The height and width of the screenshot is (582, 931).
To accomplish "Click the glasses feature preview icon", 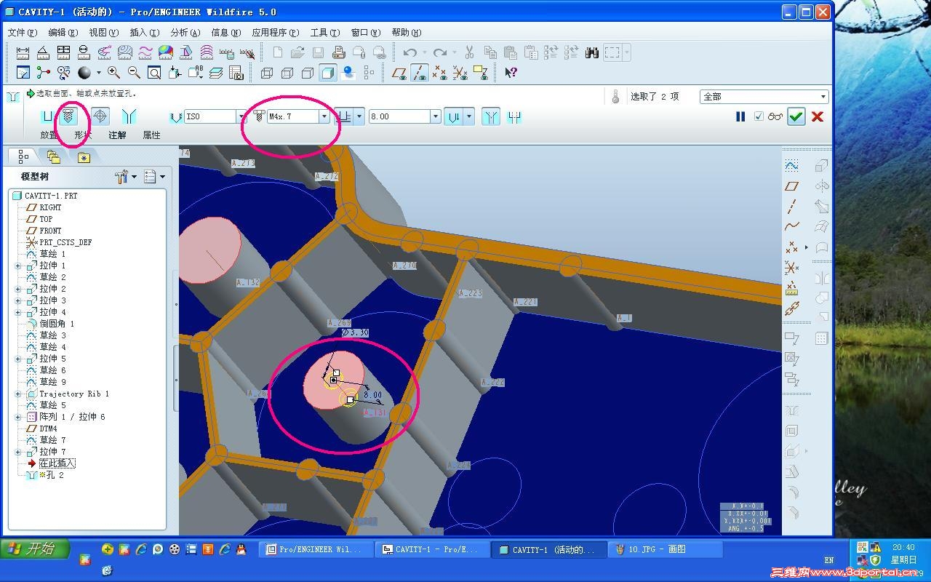I will pyautogui.click(x=775, y=116).
